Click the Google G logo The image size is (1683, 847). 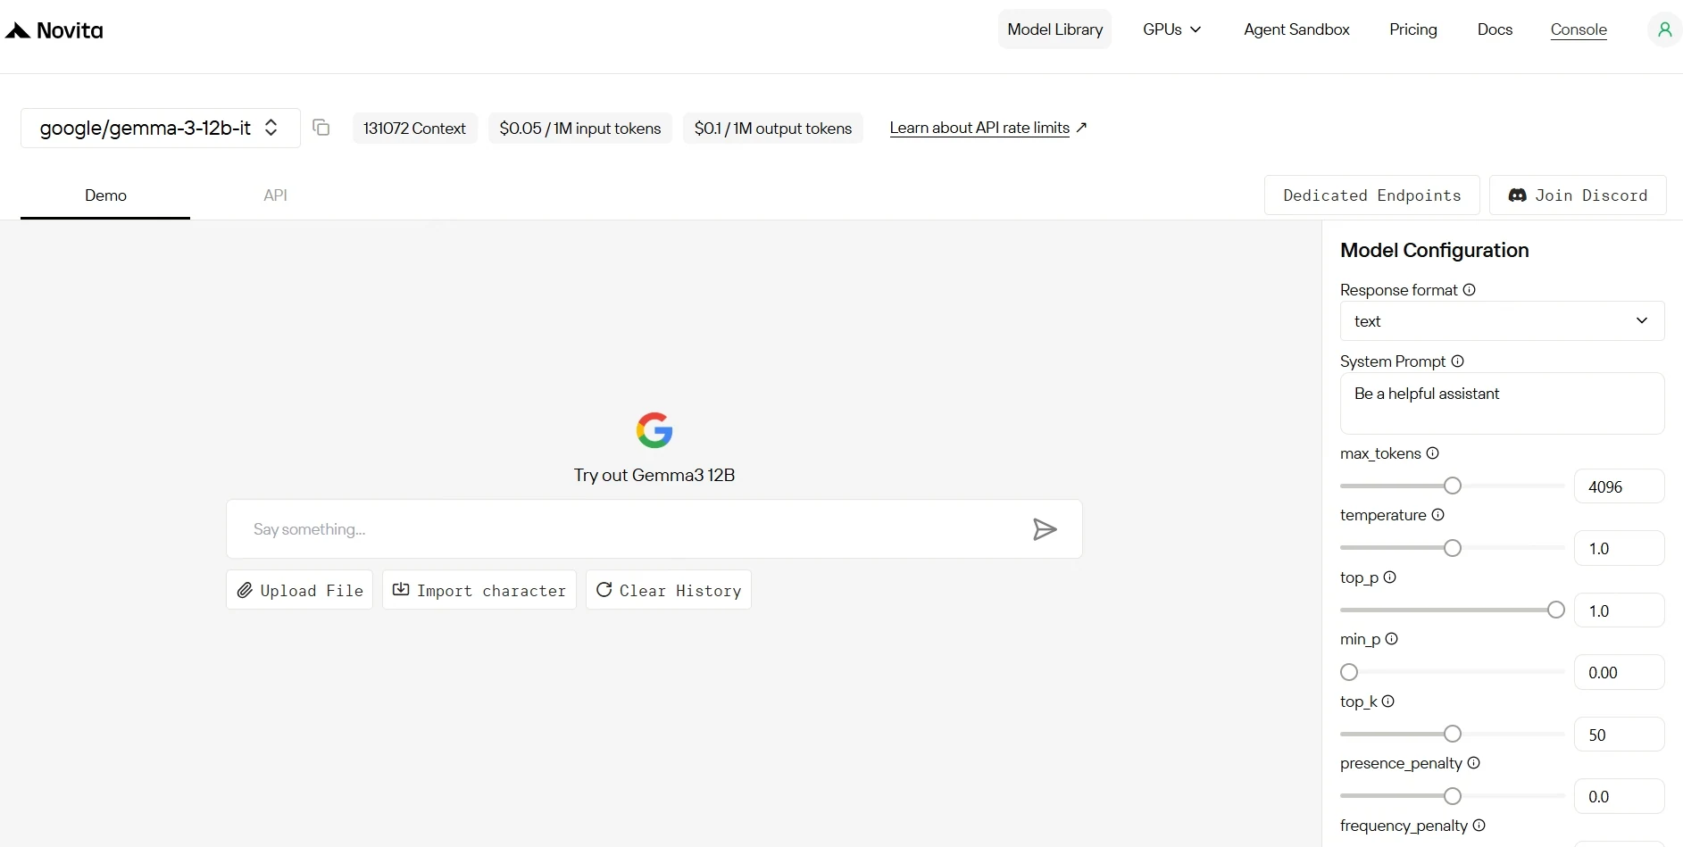click(x=654, y=430)
